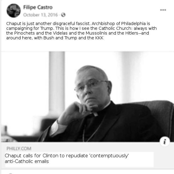Image resolution: width=174 pixels, height=174 pixels.
Task: Click the round info icon on article preview
Action: coord(165,142)
